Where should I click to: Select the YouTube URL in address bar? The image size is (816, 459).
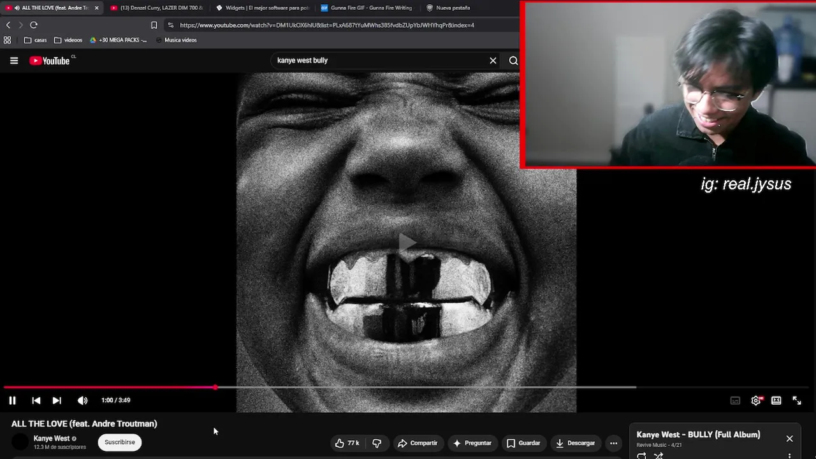[327, 25]
